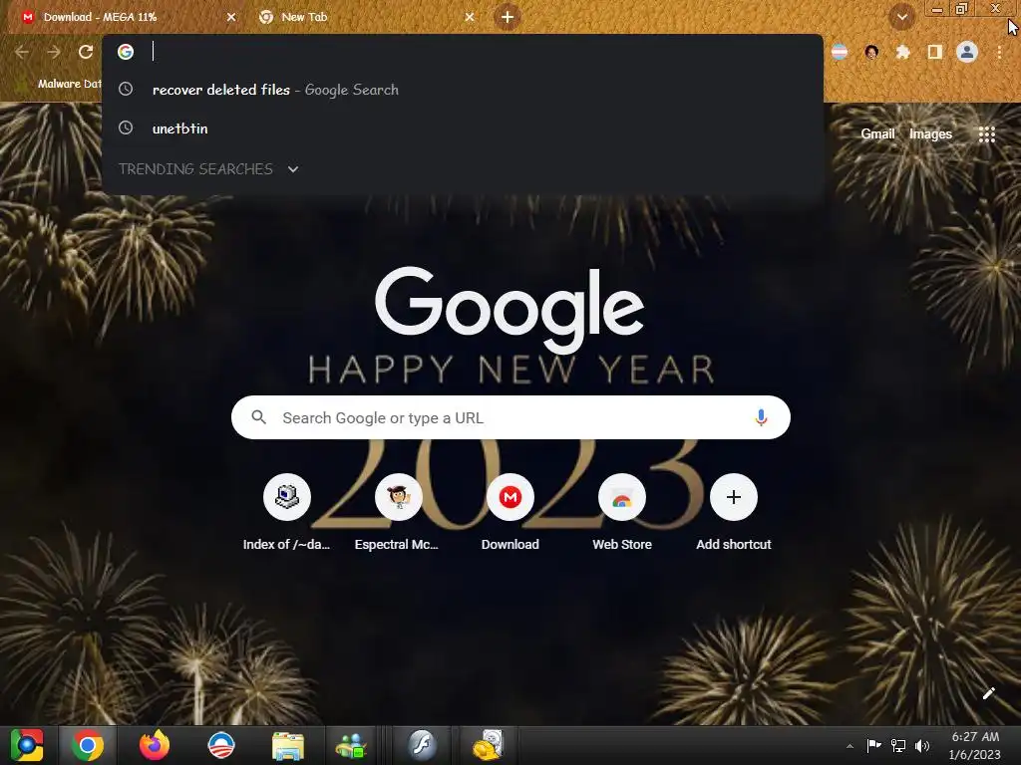Start voice search with microphone icon
This screenshot has height=765, width=1021.
(761, 417)
